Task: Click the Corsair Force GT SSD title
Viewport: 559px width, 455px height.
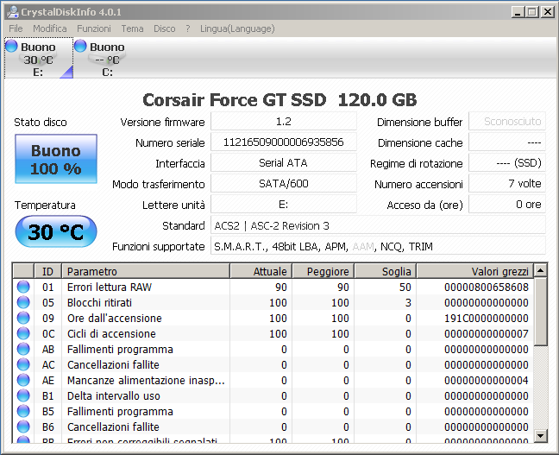Action: [279, 99]
